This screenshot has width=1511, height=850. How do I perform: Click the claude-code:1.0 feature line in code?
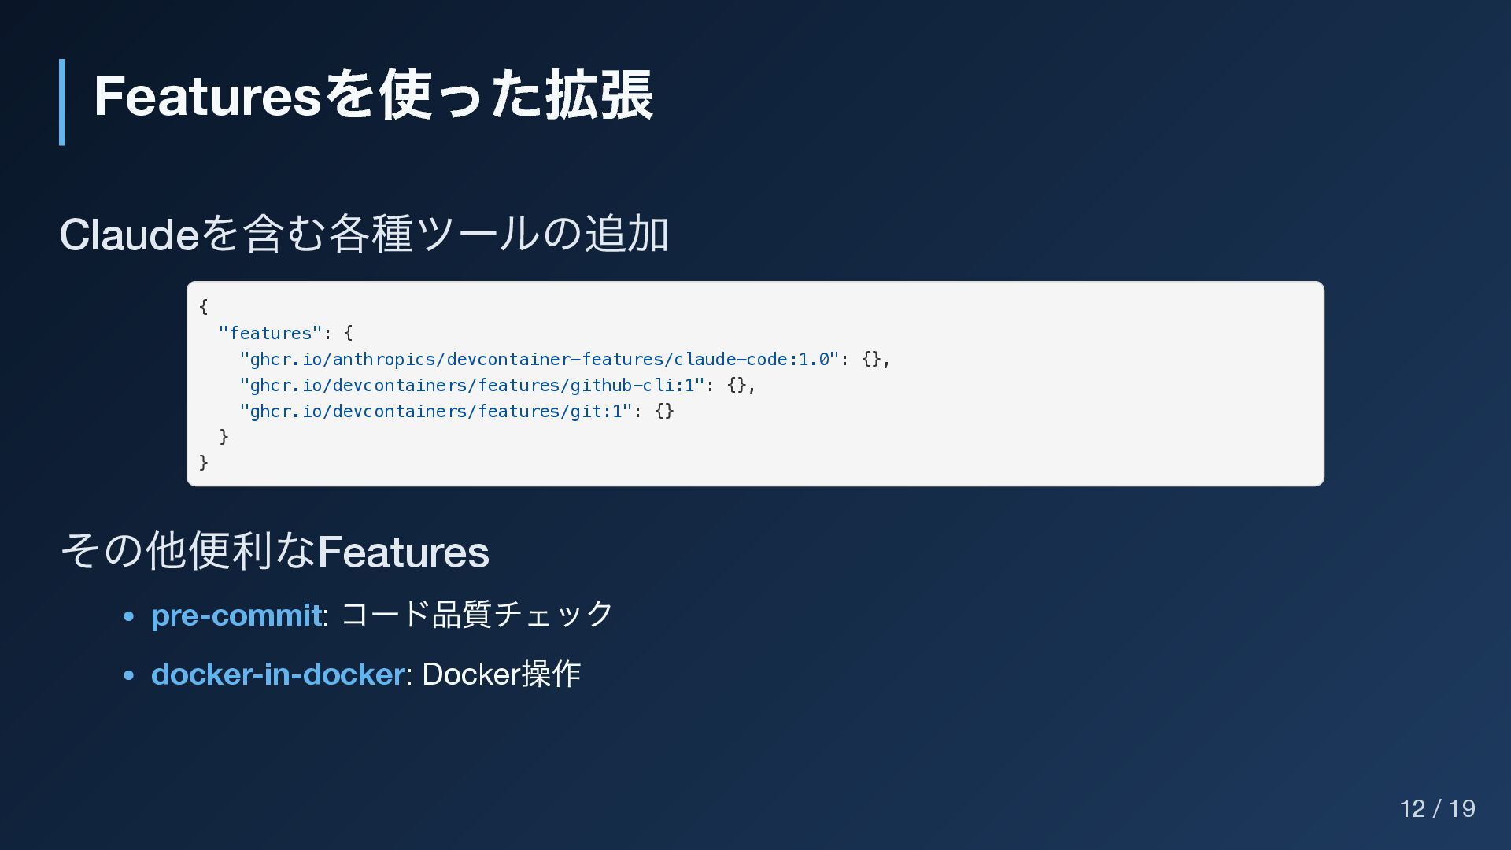(x=565, y=359)
